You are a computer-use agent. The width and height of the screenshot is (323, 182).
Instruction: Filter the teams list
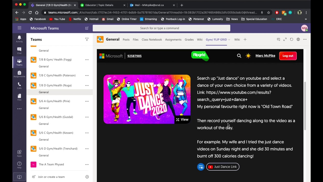87,39
